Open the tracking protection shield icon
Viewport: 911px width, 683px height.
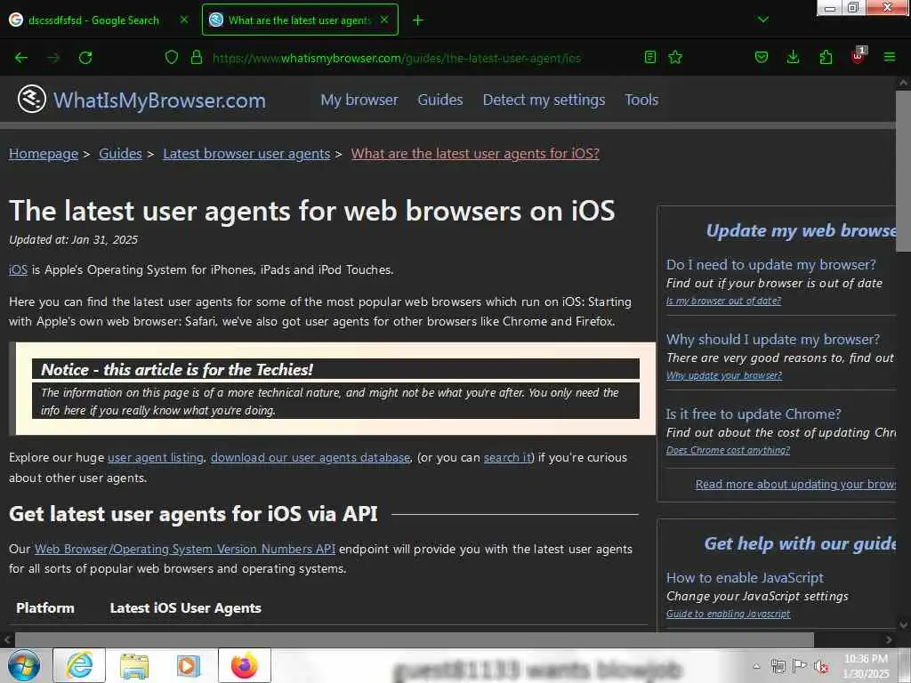tap(172, 58)
